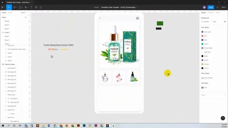228x128 pixels.
Task: Select the Rectangle 38 layer
Action: pos(15,102)
